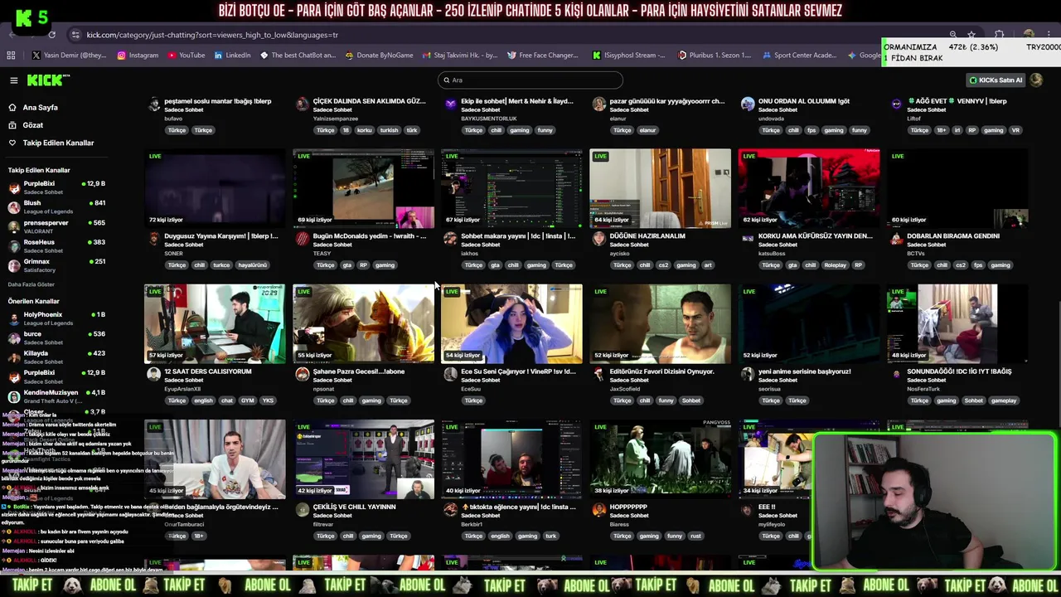Click Killayda channel avatar
1061x597 pixels.
[14, 357]
